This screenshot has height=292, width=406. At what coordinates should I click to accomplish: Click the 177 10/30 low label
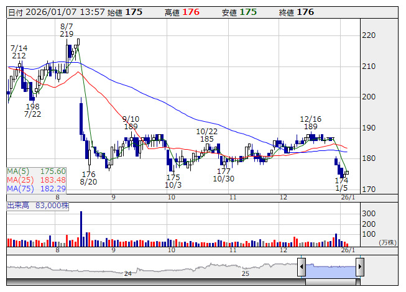[x=223, y=175]
